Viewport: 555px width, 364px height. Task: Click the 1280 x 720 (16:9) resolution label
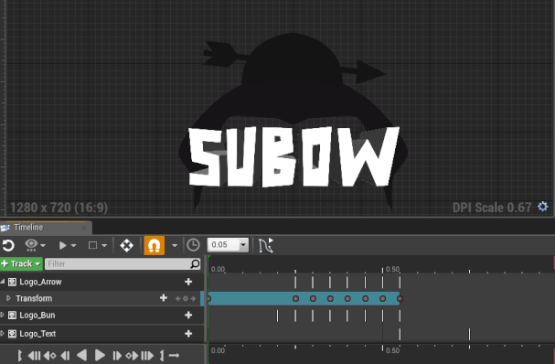click(x=59, y=208)
